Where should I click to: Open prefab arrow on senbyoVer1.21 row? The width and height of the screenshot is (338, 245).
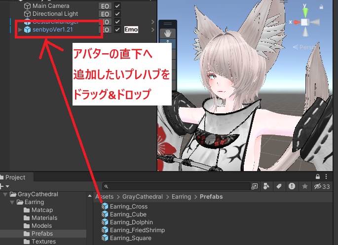[153, 30]
